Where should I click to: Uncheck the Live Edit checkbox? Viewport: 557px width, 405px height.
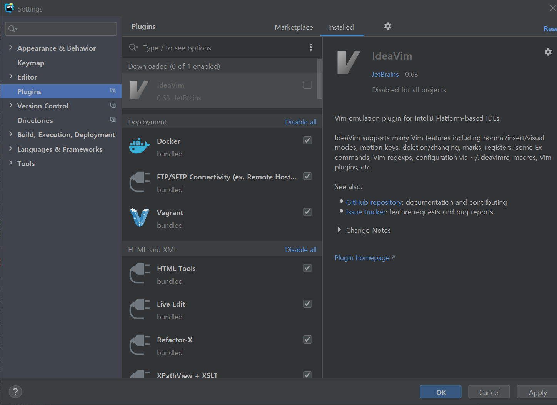307,304
